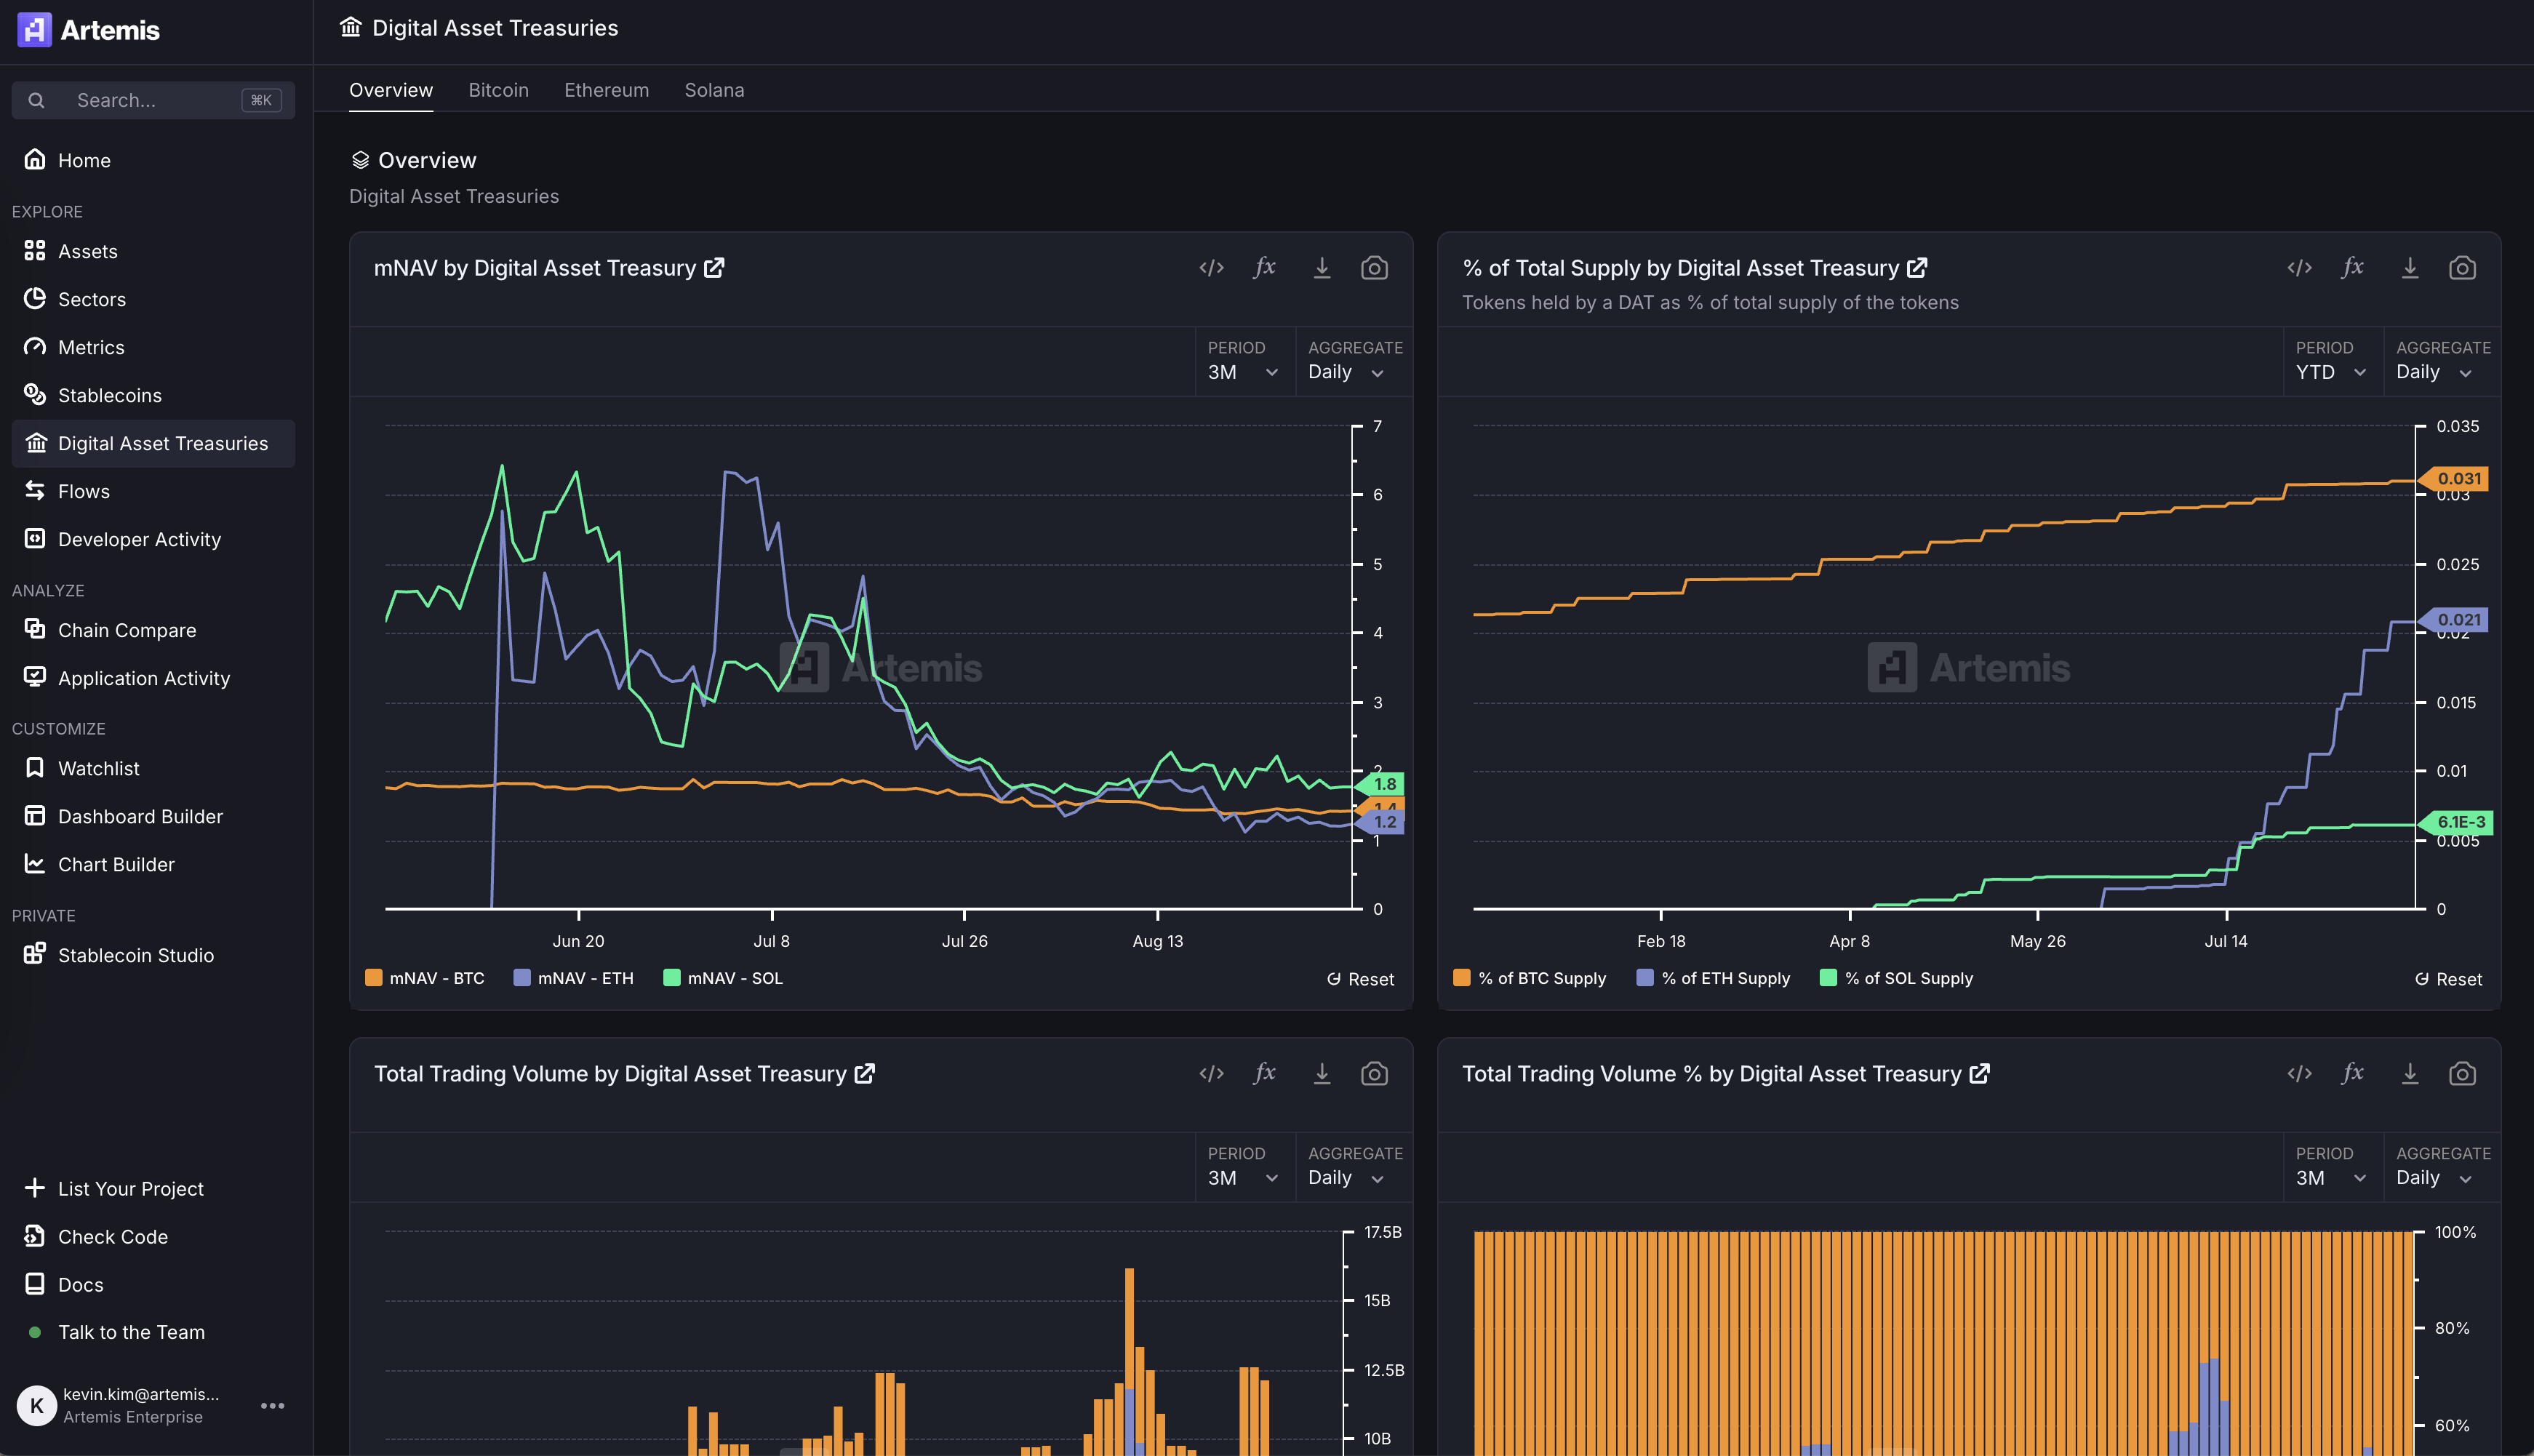Reset the mNAV chart zoom

pyautogui.click(x=1360, y=979)
